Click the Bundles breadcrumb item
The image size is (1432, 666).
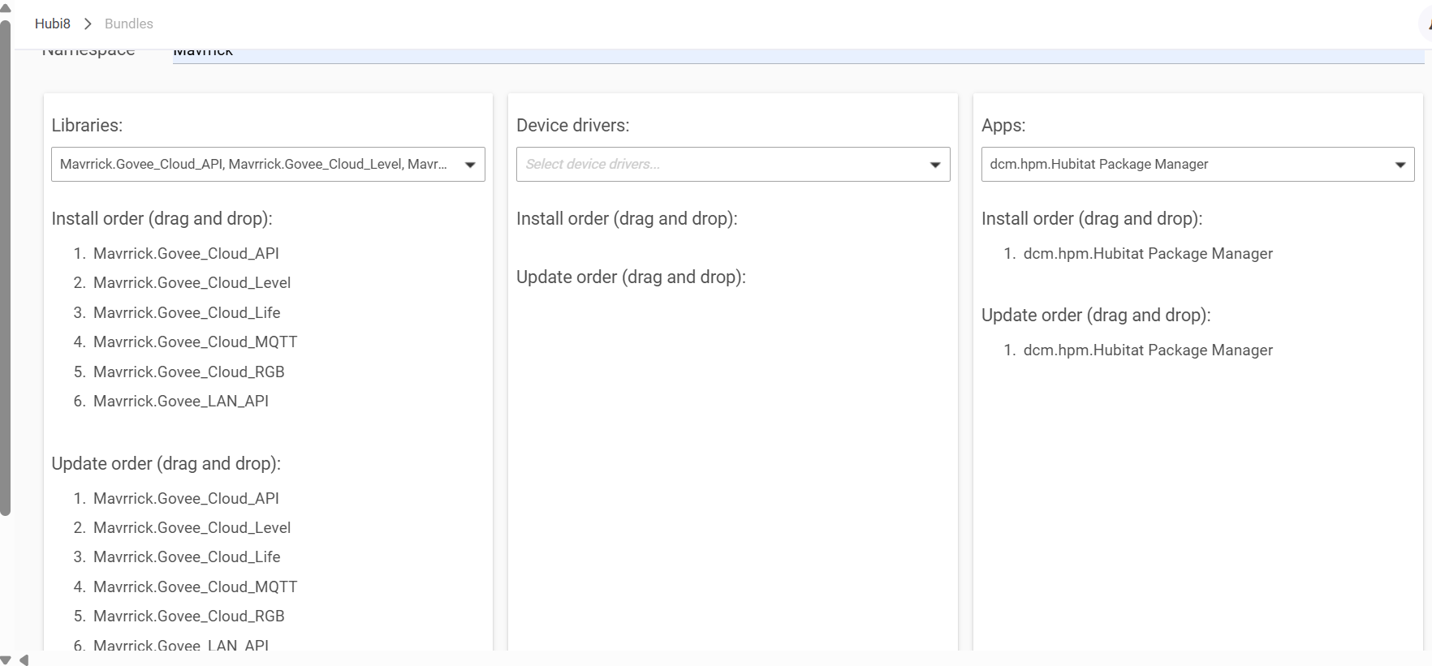point(128,24)
